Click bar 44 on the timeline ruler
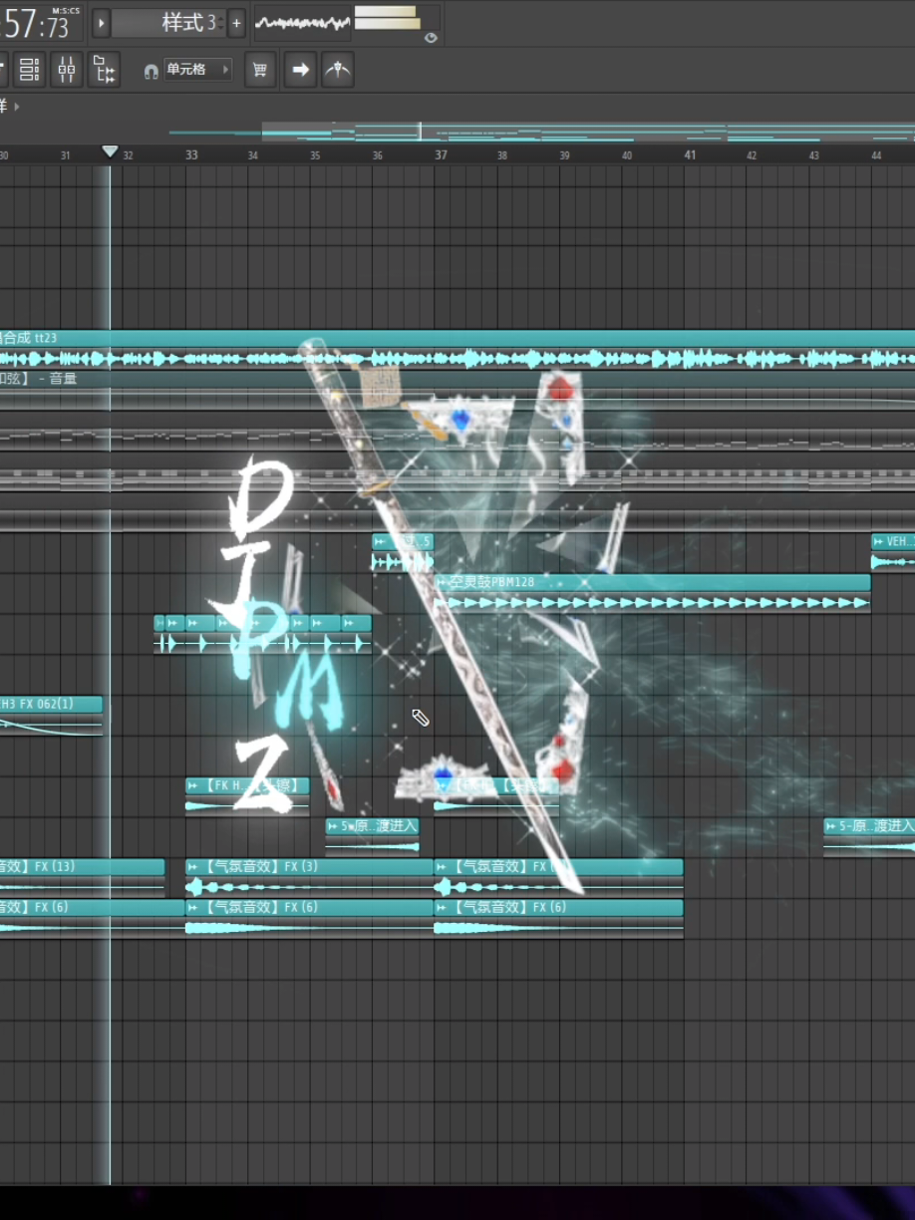The image size is (915, 1220). [876, 154]
